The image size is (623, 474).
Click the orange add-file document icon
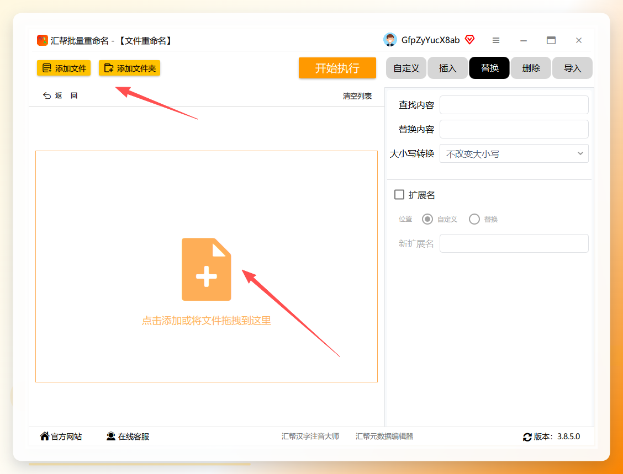click(x=206, y=269)
